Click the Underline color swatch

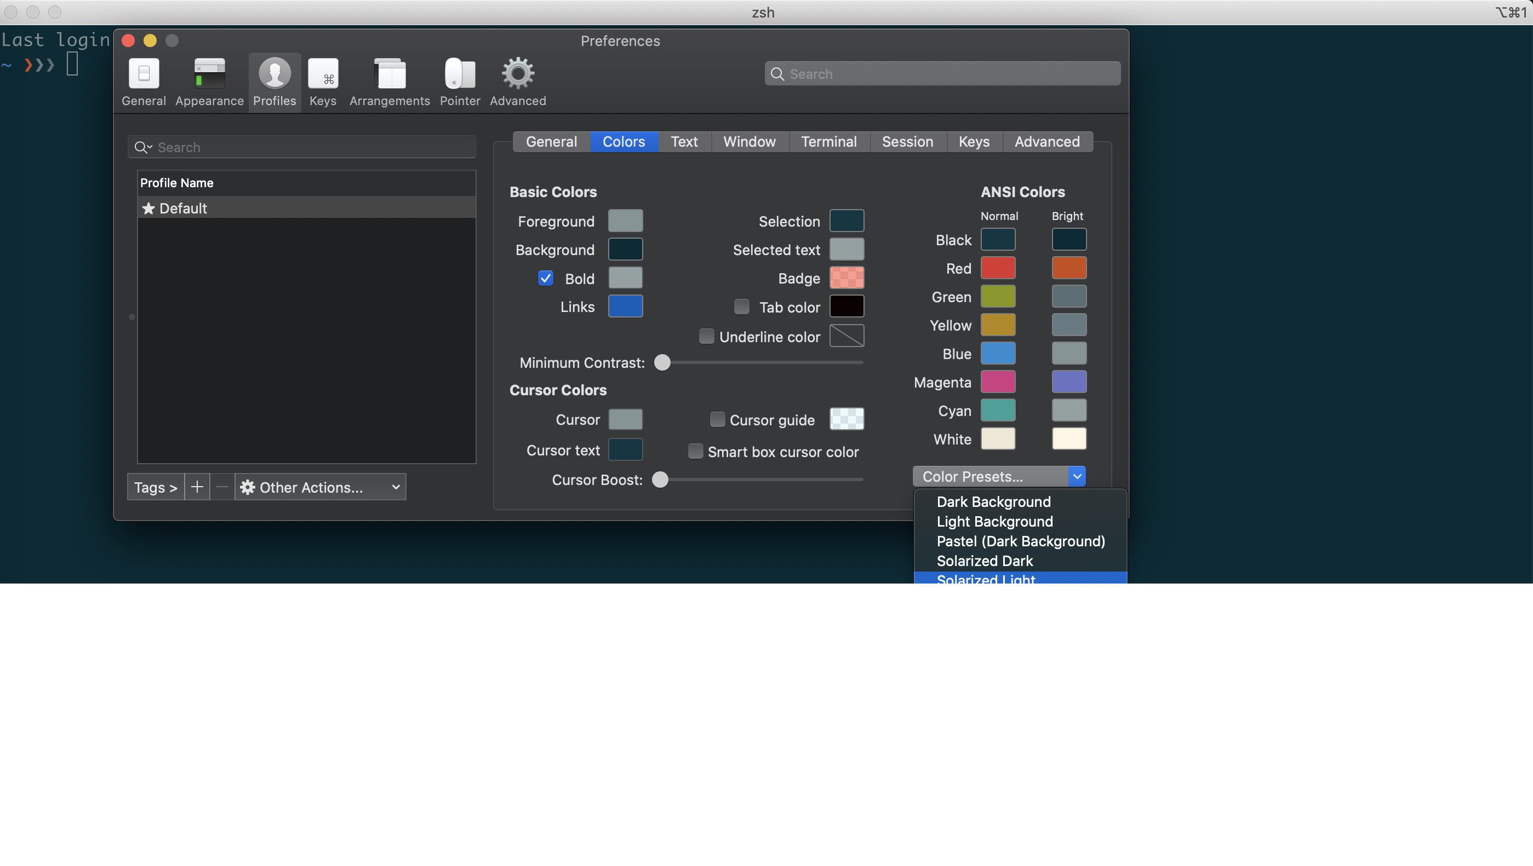[847, 336]
